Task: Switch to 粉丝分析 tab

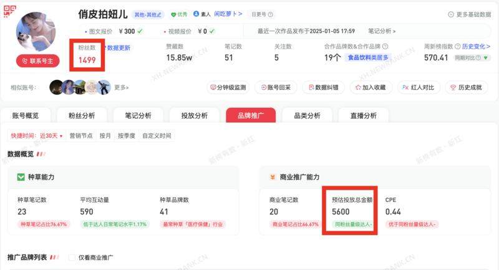Action: coord(82,115)
